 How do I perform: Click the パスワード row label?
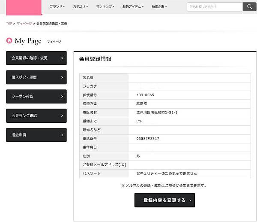92,173
